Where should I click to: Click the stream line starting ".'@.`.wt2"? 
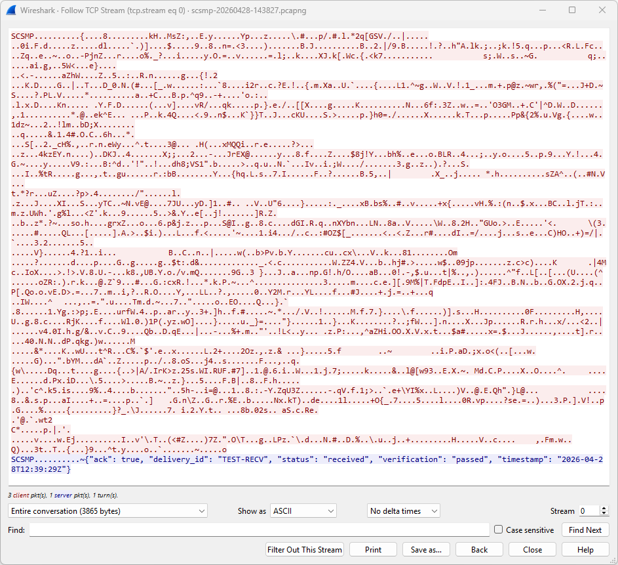[x=31, y=420]
